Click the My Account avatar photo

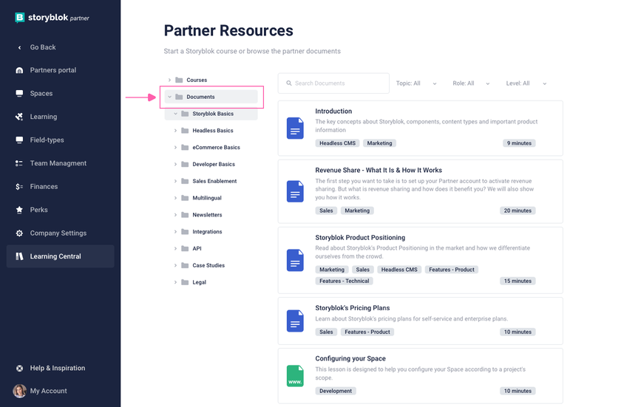coord(19,391)
